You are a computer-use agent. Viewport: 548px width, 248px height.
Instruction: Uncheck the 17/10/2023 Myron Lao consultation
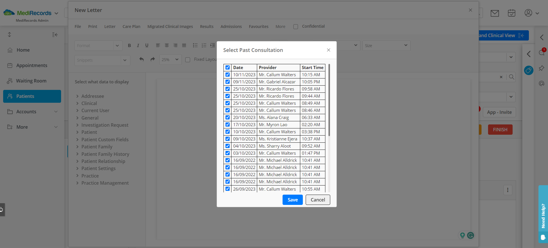click(x=227, y=125)
